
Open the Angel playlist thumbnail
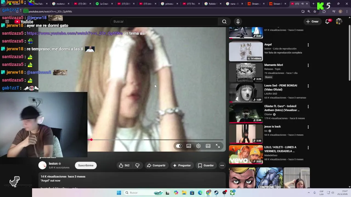(246, 51)
